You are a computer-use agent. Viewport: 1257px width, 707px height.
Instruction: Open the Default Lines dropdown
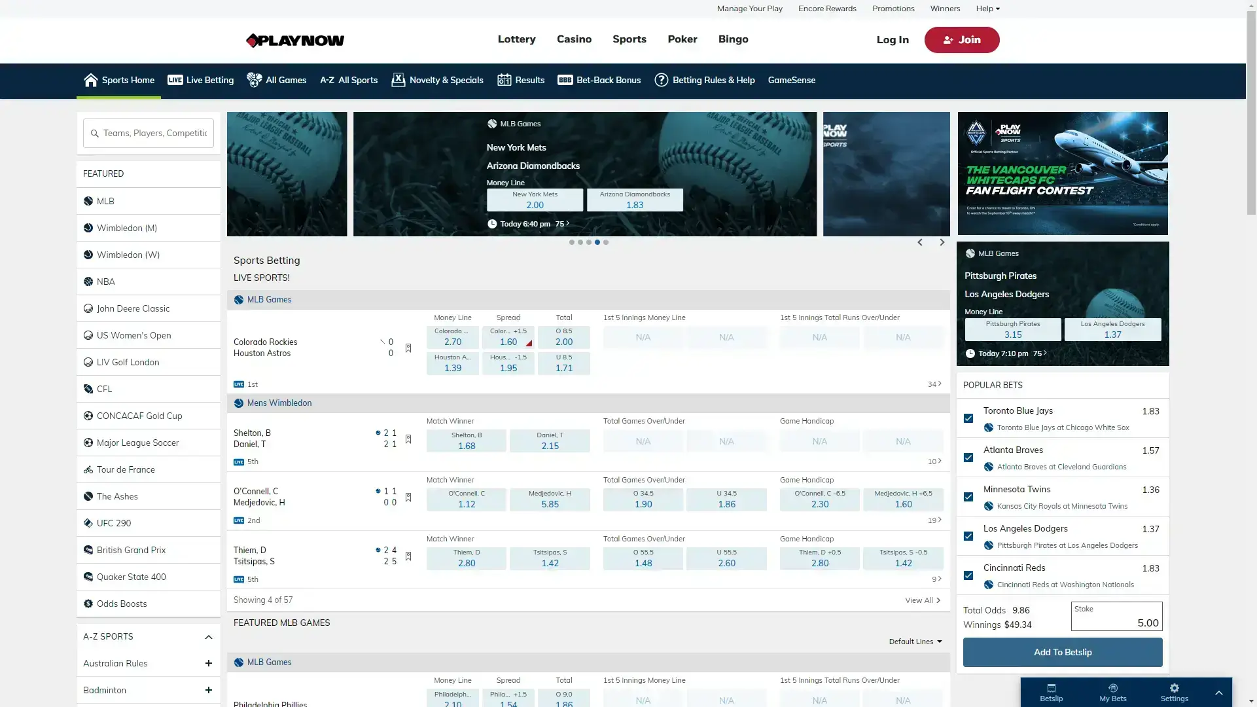(x=915, y=642)
